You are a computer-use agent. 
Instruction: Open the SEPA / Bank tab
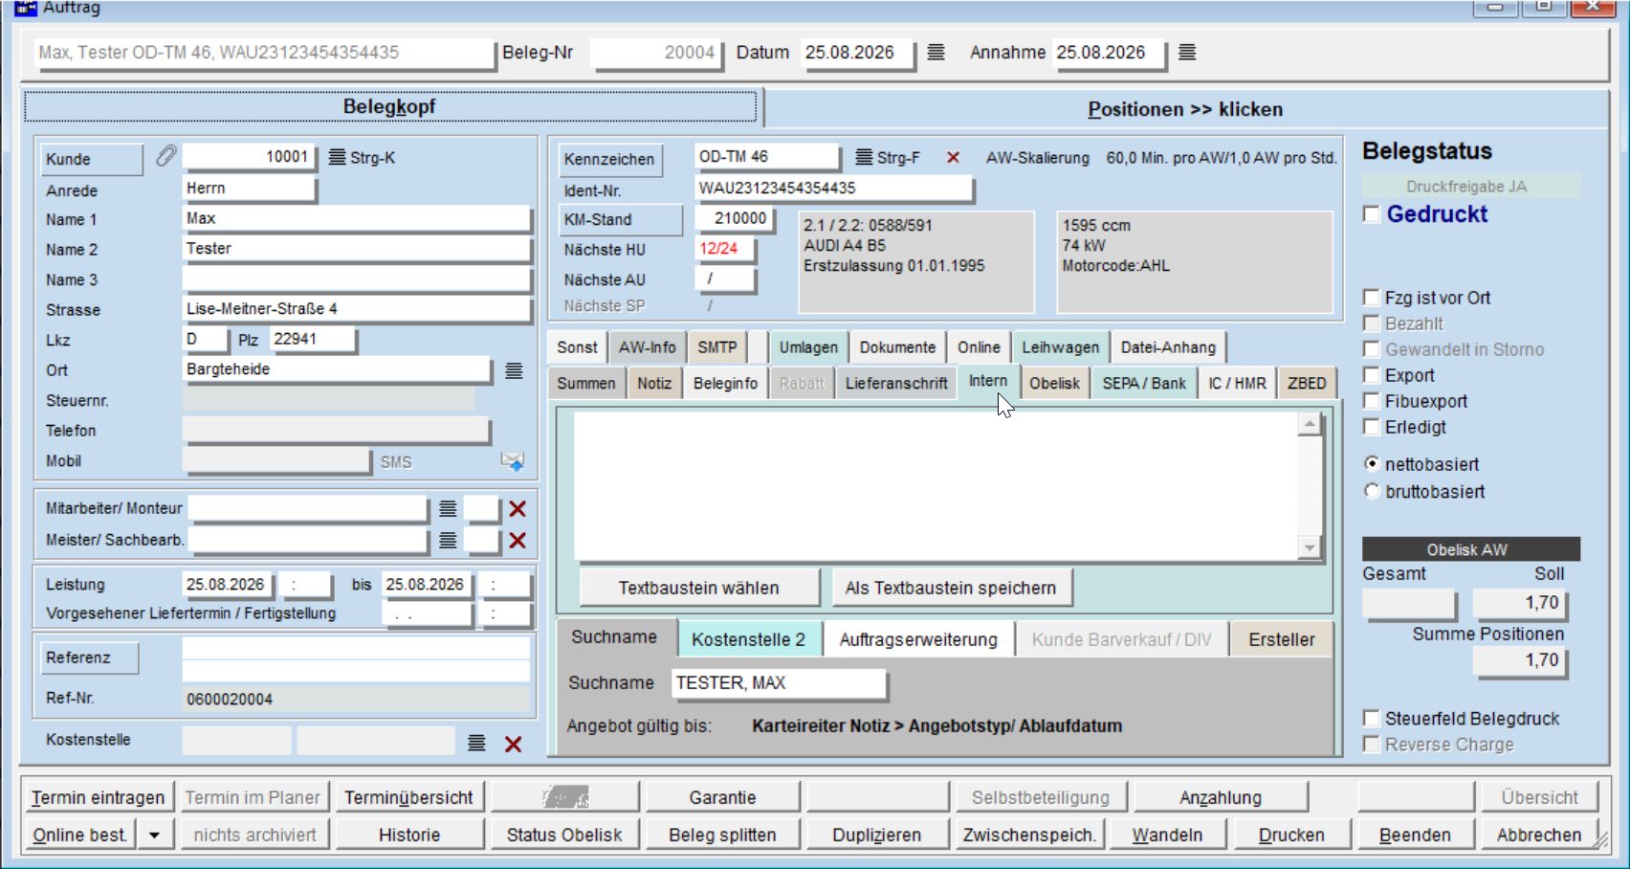1144,383
